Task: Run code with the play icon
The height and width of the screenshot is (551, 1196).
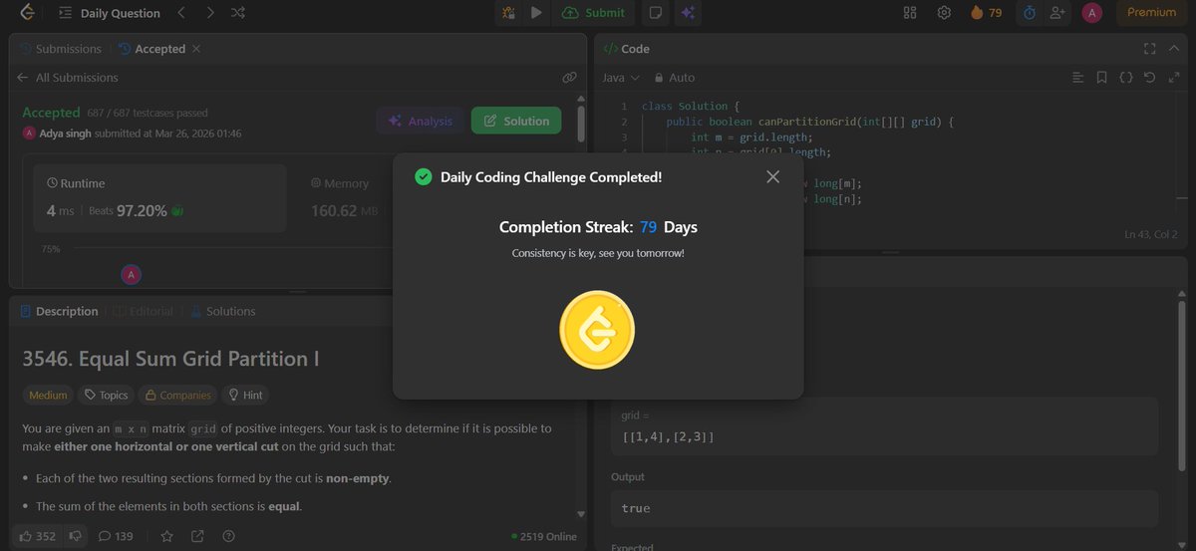Action: pos(536,13)
